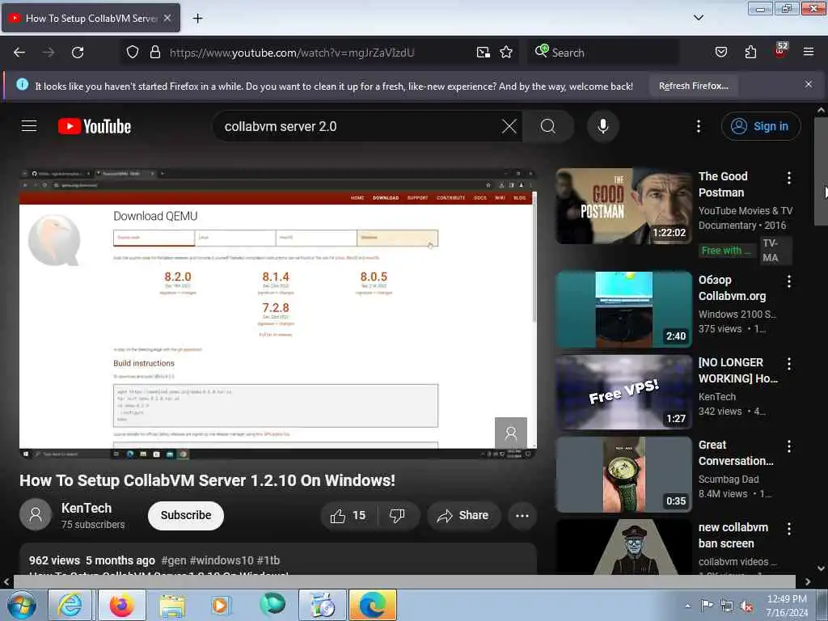Launch Internet Explorer from the taskbar
This screenshot has height=621, width=828.
(x=70, y=605)
